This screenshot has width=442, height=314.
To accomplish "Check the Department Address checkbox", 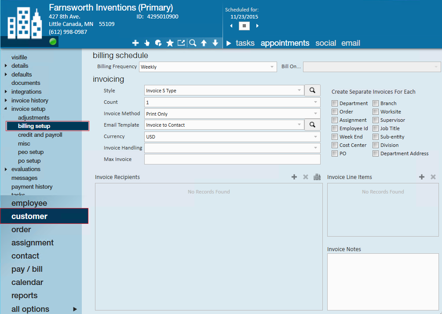I will point(376,153).
